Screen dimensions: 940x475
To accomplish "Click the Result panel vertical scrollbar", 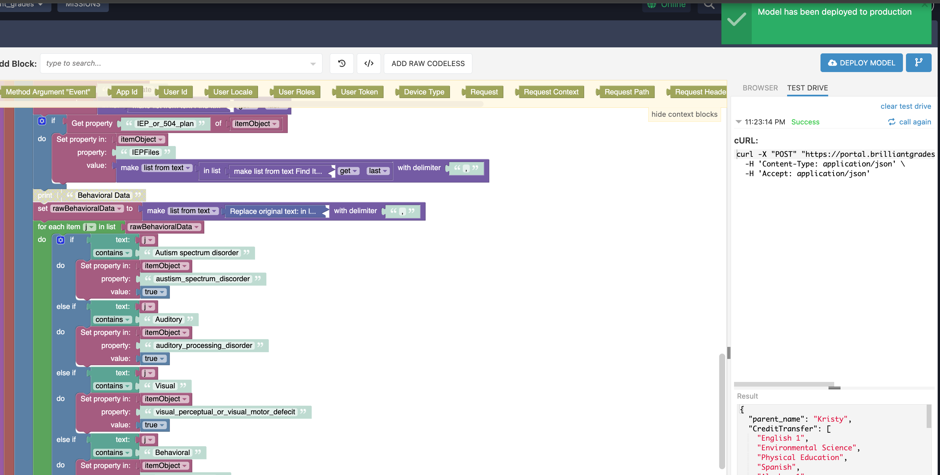I will point(929,416).
